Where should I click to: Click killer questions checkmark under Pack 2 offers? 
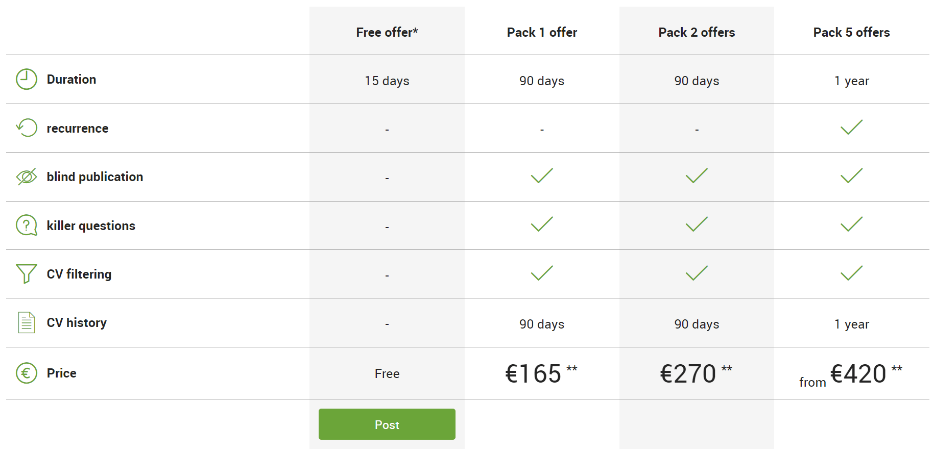tap(697, 224)
